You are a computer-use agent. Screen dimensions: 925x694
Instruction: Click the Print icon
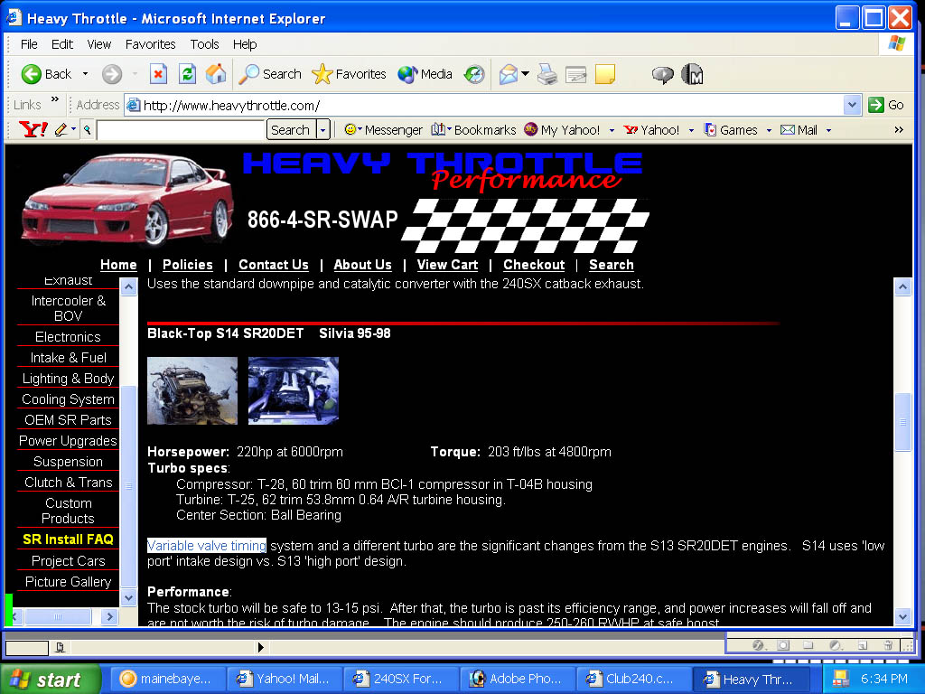pyautogui.click(x=547, y=74)
